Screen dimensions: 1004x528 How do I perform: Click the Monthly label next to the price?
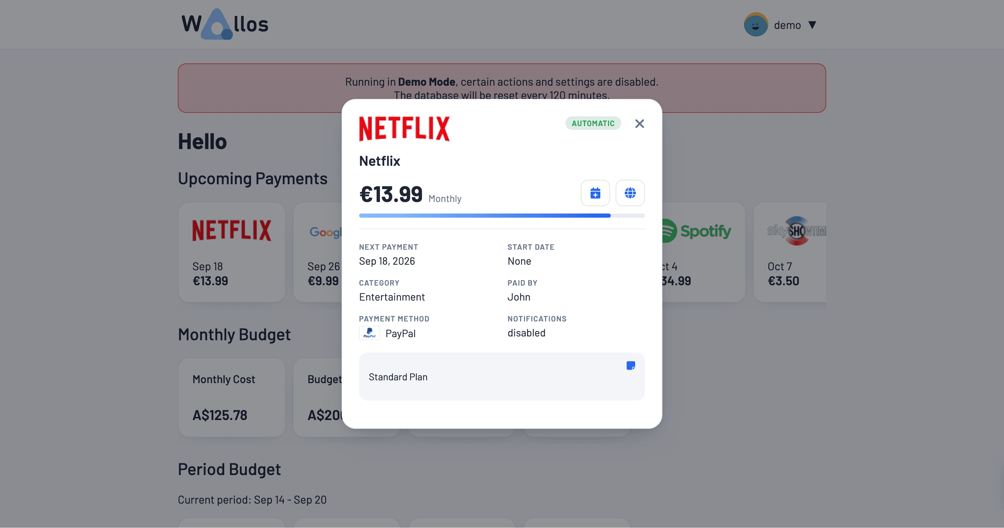click(445, 199)
